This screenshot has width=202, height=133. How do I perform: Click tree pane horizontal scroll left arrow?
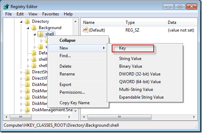point(6,117)
